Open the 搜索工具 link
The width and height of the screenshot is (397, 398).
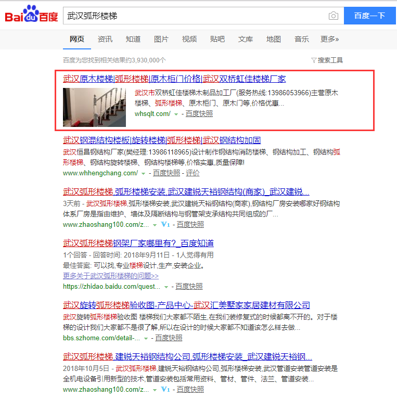pyautogui.click(x=330, y=60)
